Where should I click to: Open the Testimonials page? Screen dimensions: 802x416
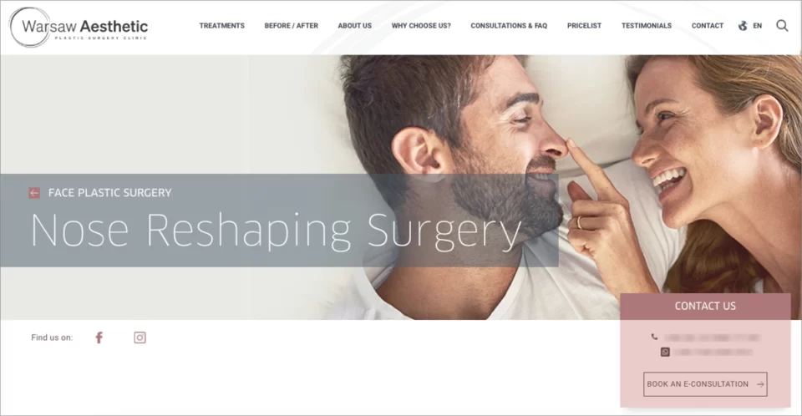pyautogui.click(x=647, y=26)
